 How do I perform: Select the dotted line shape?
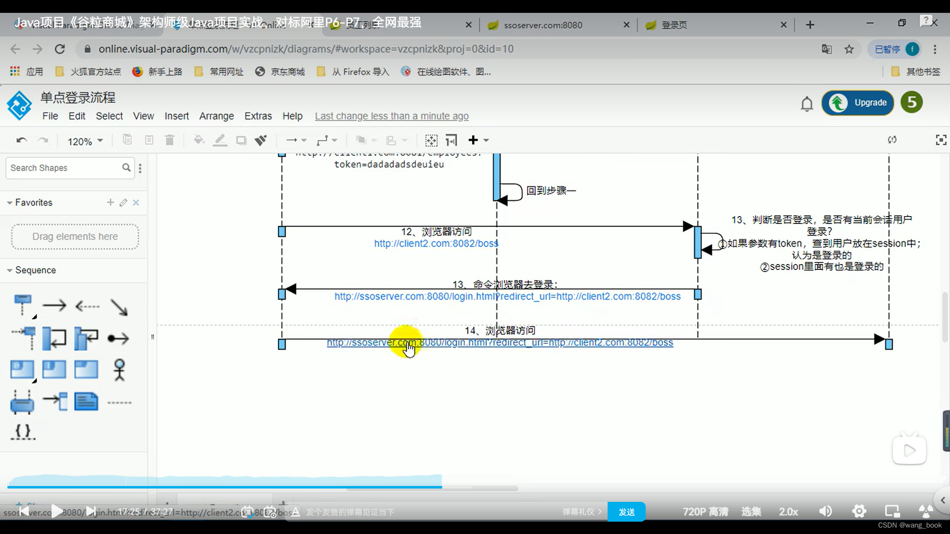pos(119,402)
